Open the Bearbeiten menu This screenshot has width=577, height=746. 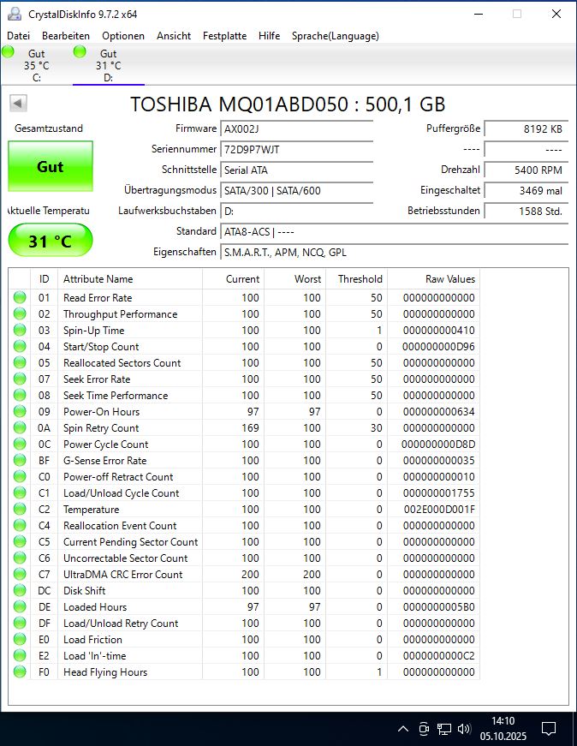point(66,36)
